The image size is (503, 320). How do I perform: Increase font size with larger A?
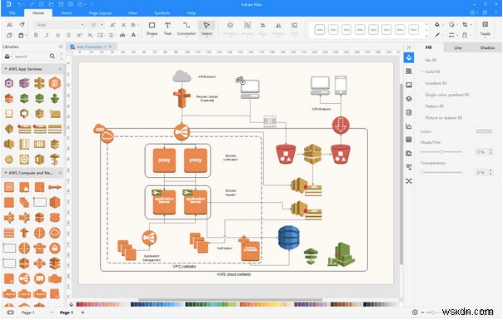[112, 25]
